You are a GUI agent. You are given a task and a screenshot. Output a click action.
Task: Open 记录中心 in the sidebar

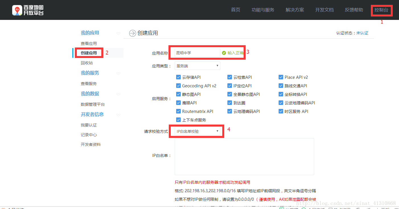[x=89, y=135]
